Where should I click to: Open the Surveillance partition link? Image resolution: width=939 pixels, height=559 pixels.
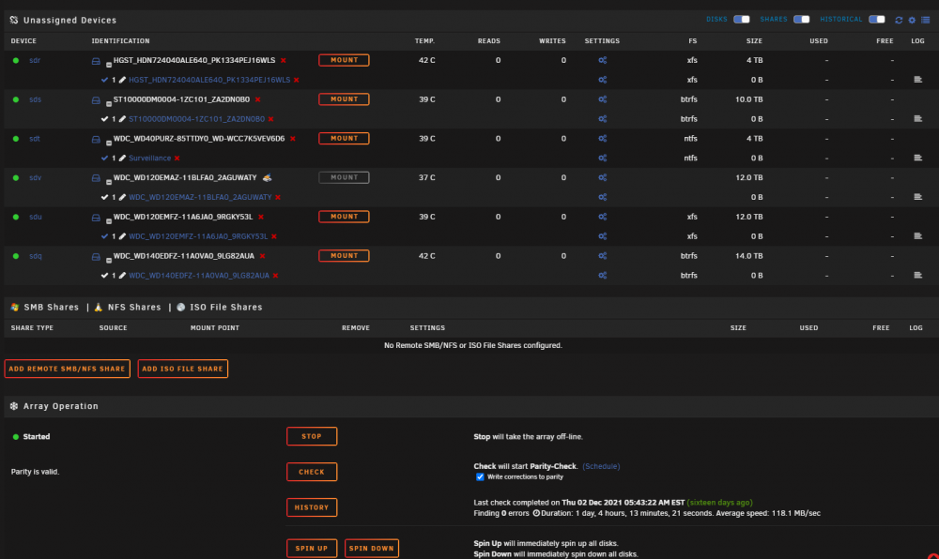tap(149, 158)
